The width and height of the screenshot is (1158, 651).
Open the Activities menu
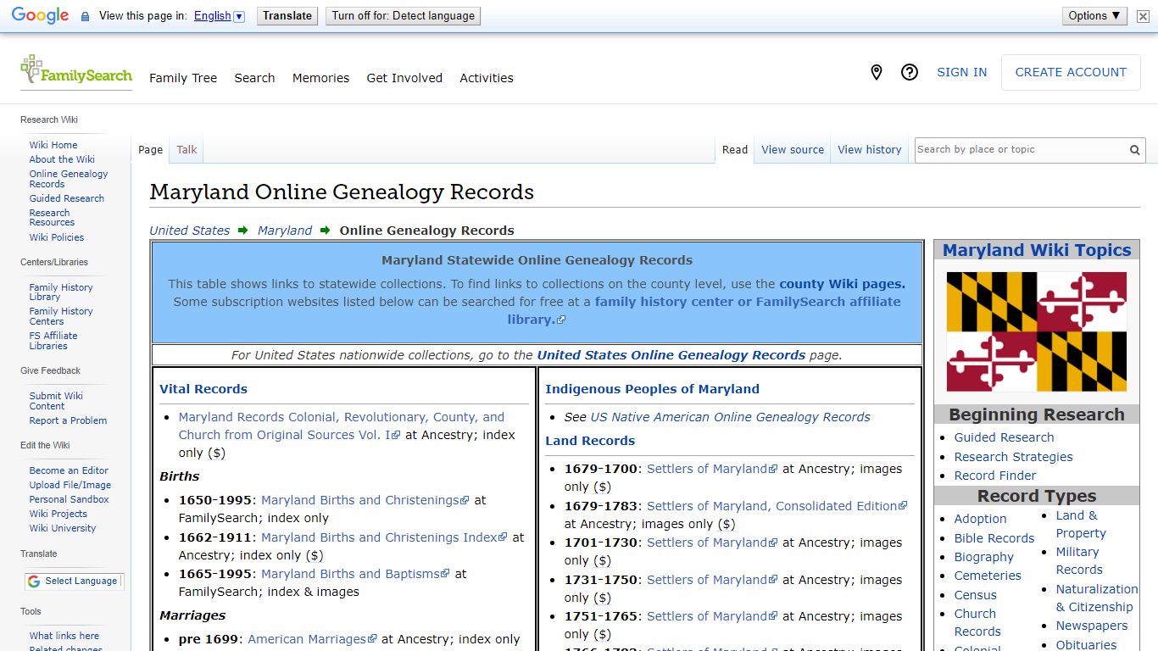(487, 78)
